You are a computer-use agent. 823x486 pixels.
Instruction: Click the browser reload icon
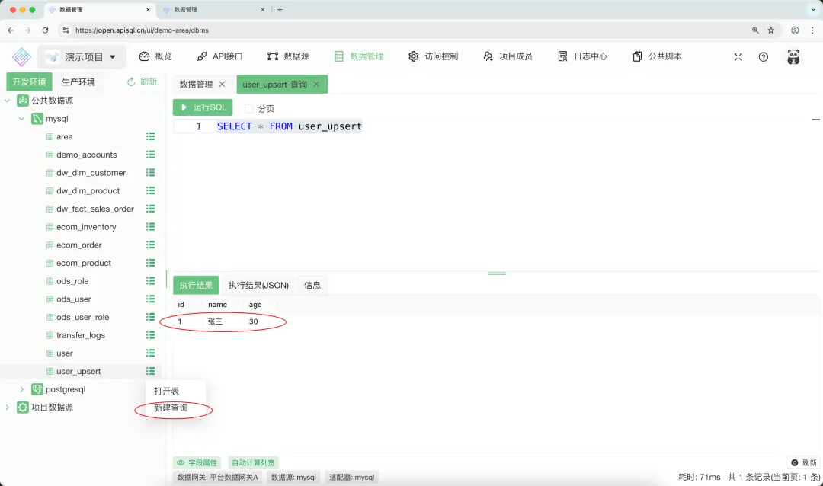[x=45, y=30]
